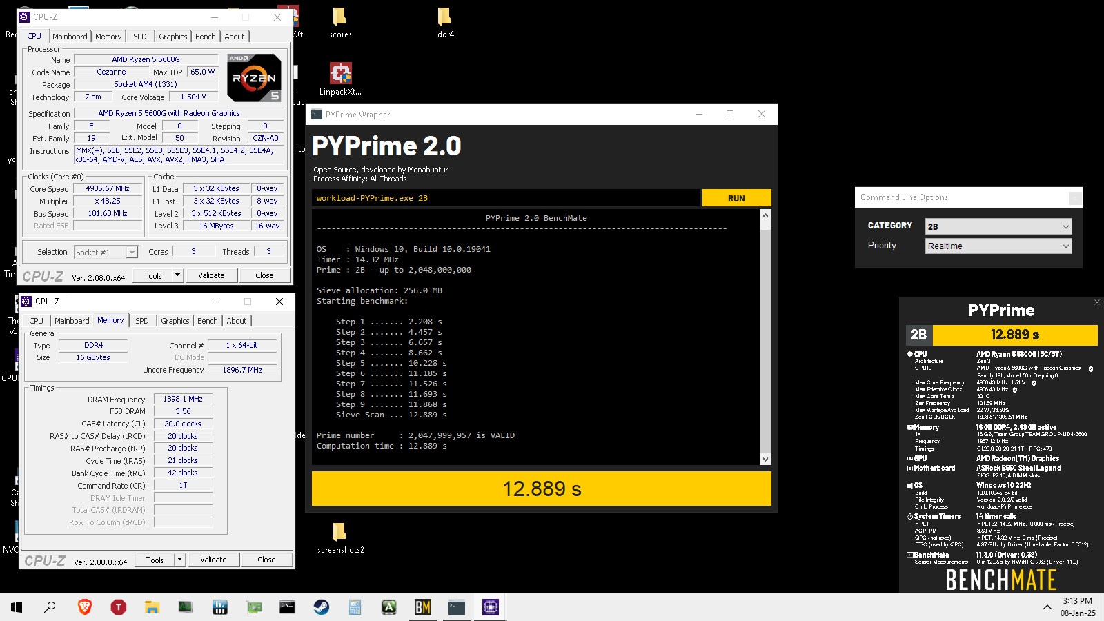Click 'ASRock B550 Steel Legend' in BenchMate panel
Image resolution: width=1104 pixels, height=621 pixels.
(x=1018, y=468)
